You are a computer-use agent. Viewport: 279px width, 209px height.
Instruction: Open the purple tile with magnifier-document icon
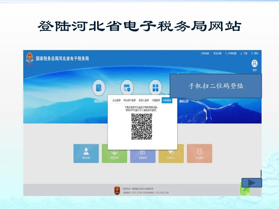pos(143,156)
